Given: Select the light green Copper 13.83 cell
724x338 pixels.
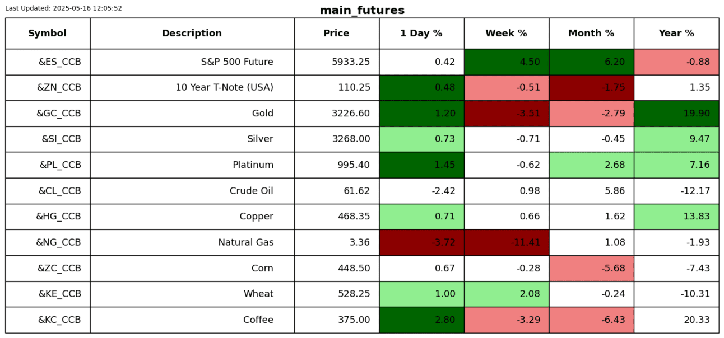Looking at the screenshot, I should point(676,217).
